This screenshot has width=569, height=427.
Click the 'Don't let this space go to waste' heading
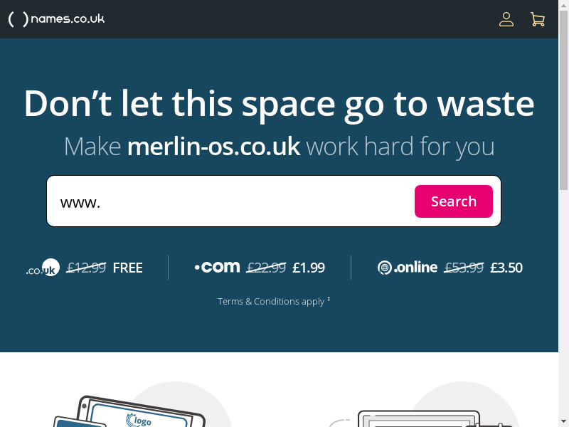click(279, 104)
